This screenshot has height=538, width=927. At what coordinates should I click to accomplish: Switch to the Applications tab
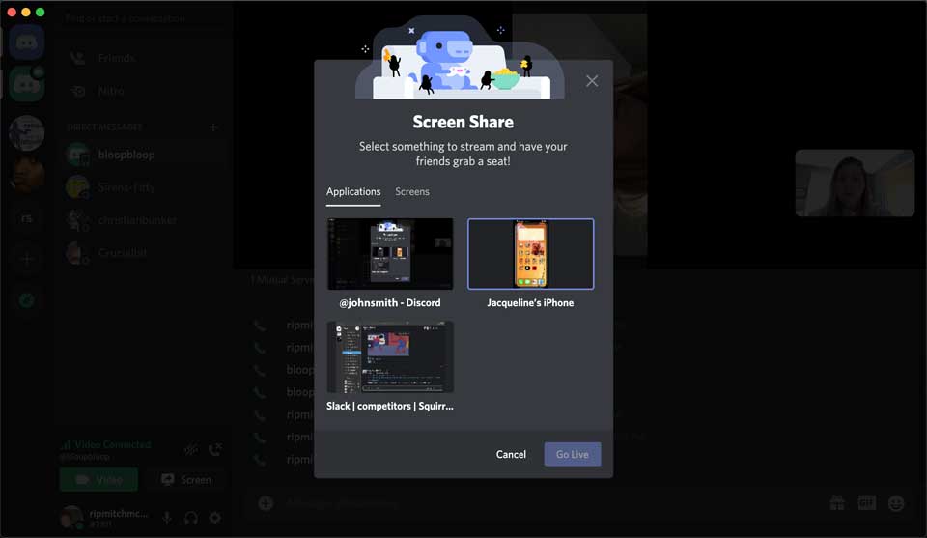click(353, 191)
